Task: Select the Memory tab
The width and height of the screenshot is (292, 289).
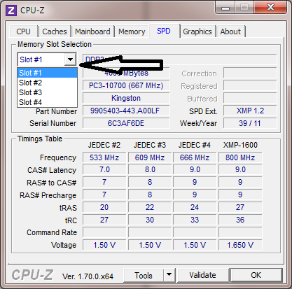Action: point(132,31)
